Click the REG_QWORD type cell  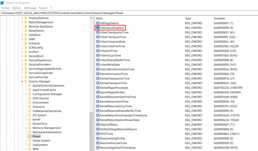pos(193,92)
